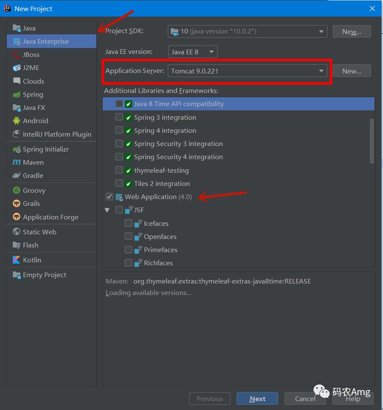
Task: Select Spring Initializr project type
Action: 51,149
